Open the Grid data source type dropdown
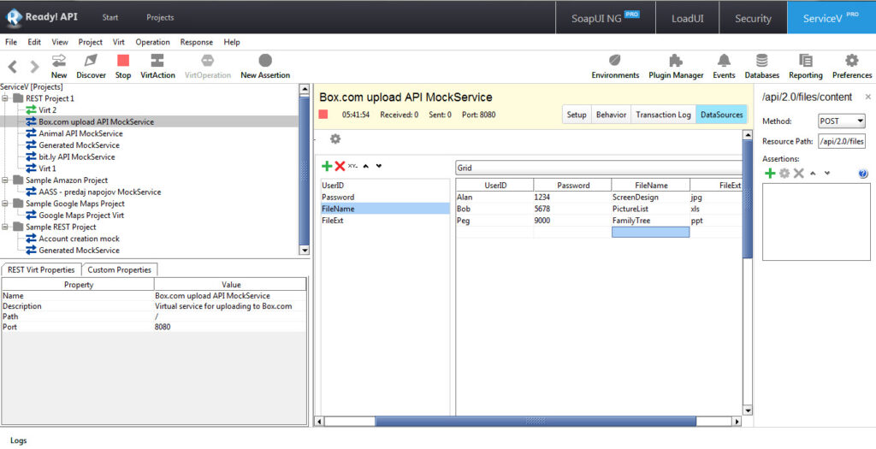876x449 pixels. click(599, 168)
